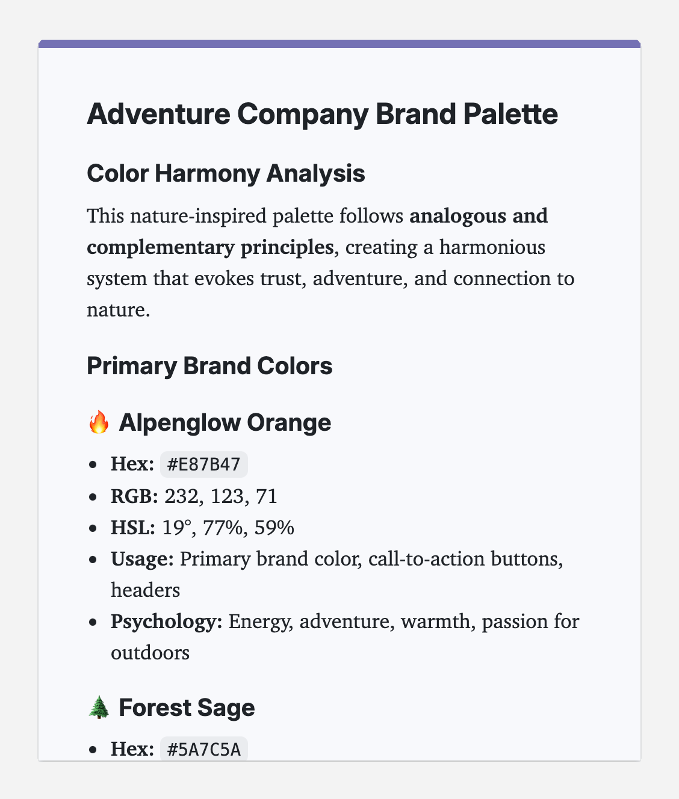Click the #E87B47 hex code chip
Viewport: 679px width, 799px height.
pyautogui.click(x=204, y=465)
